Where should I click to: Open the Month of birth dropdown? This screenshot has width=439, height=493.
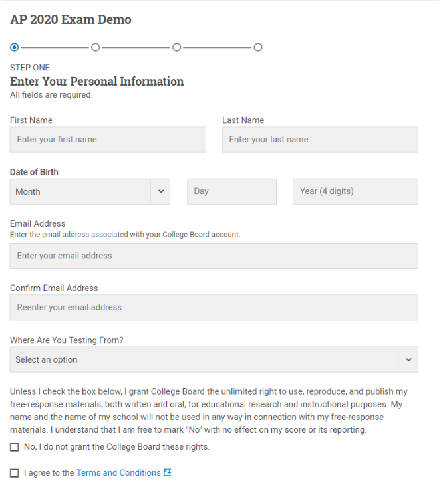coord(90,191)
